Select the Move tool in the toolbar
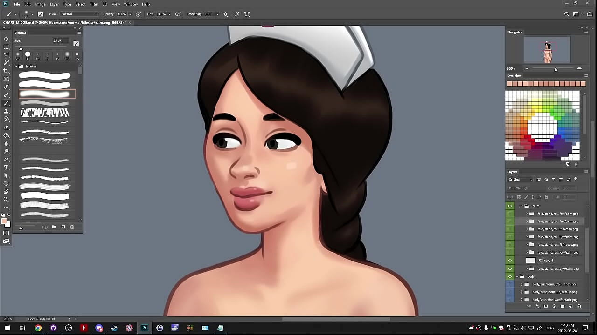597x335 pixels. [6, 39]
